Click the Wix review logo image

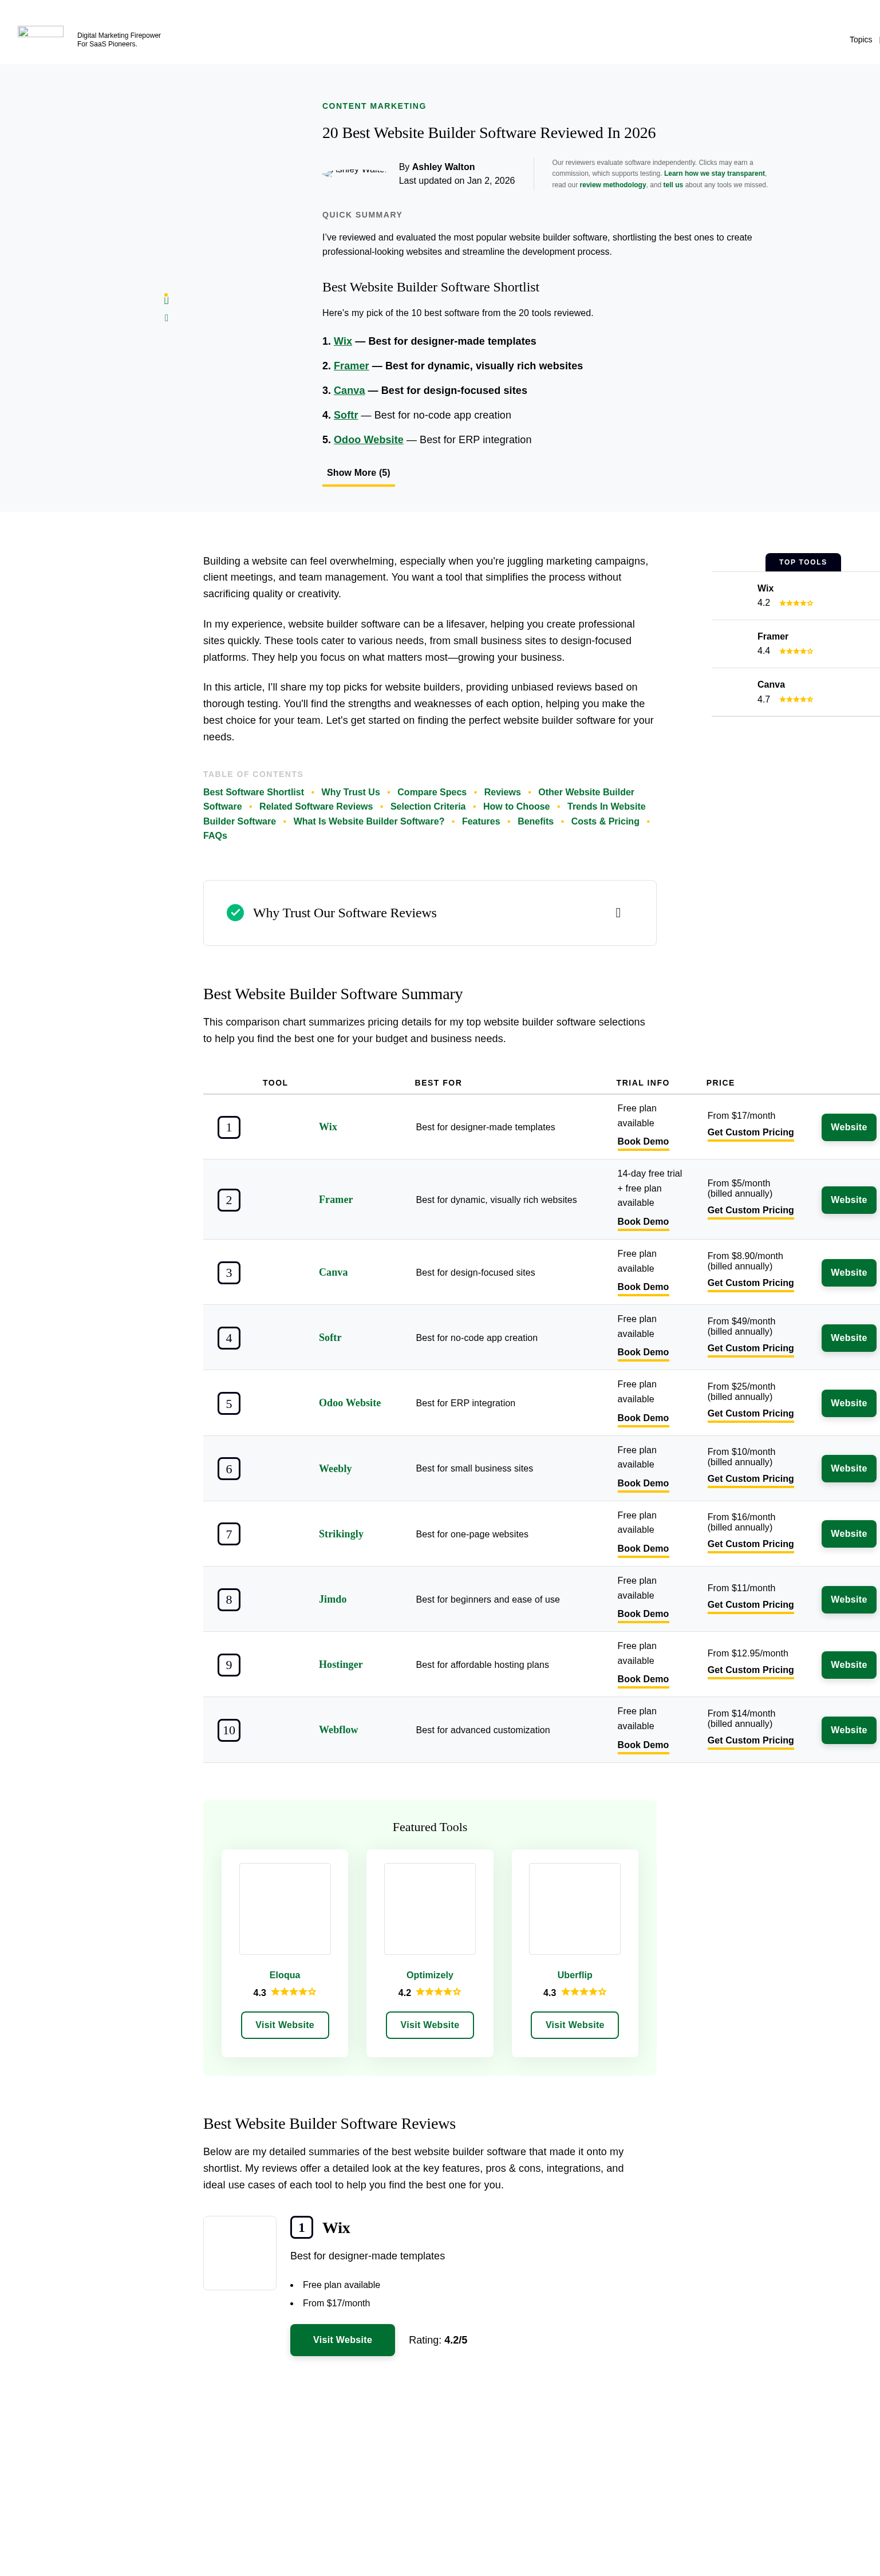pos(240,2252)
